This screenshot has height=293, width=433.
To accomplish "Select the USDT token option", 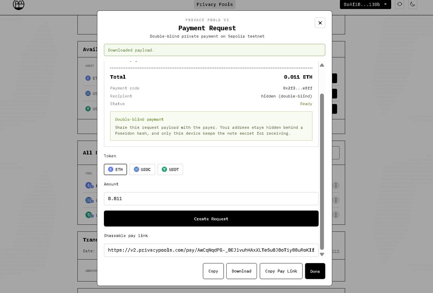I will tap(170, 169).
